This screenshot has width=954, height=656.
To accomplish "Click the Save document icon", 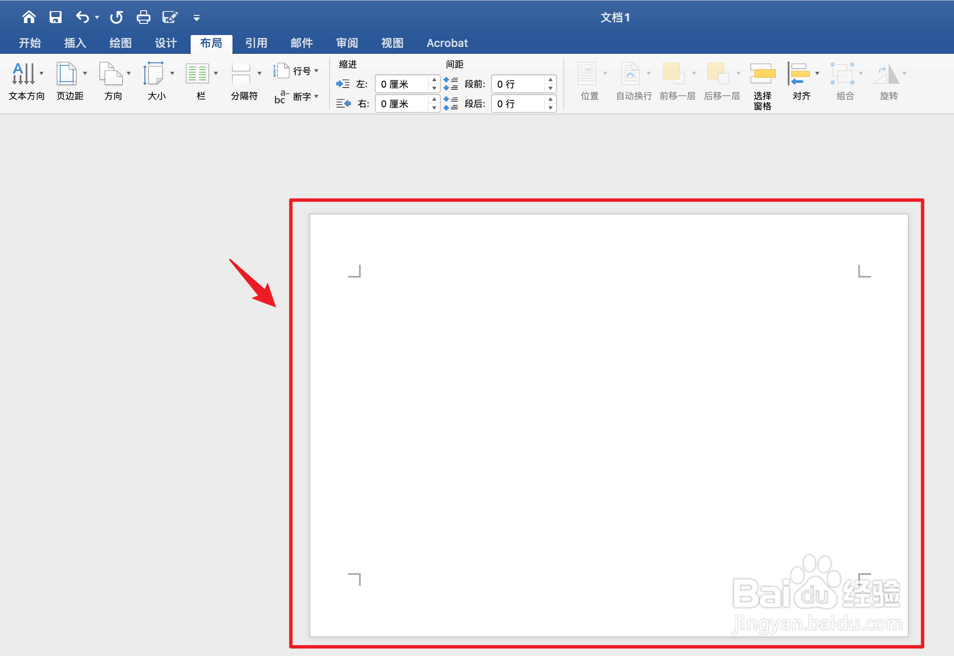I will 56,17.
